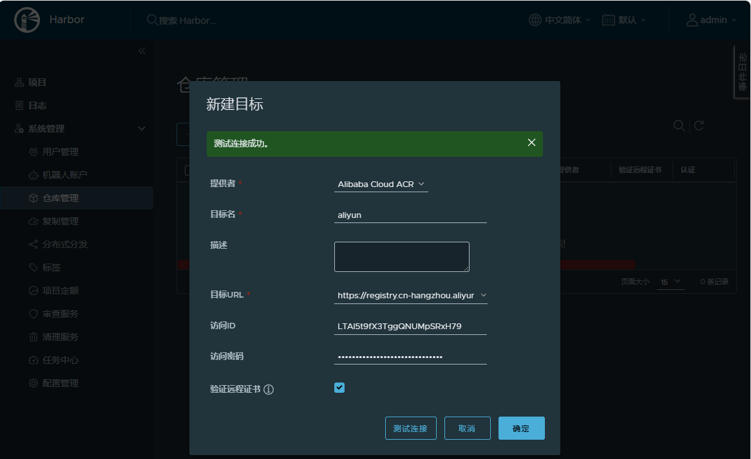Screen dimensions: 751x459
Task: Open the 默认 date format dropdown
Action: point(632,20)
